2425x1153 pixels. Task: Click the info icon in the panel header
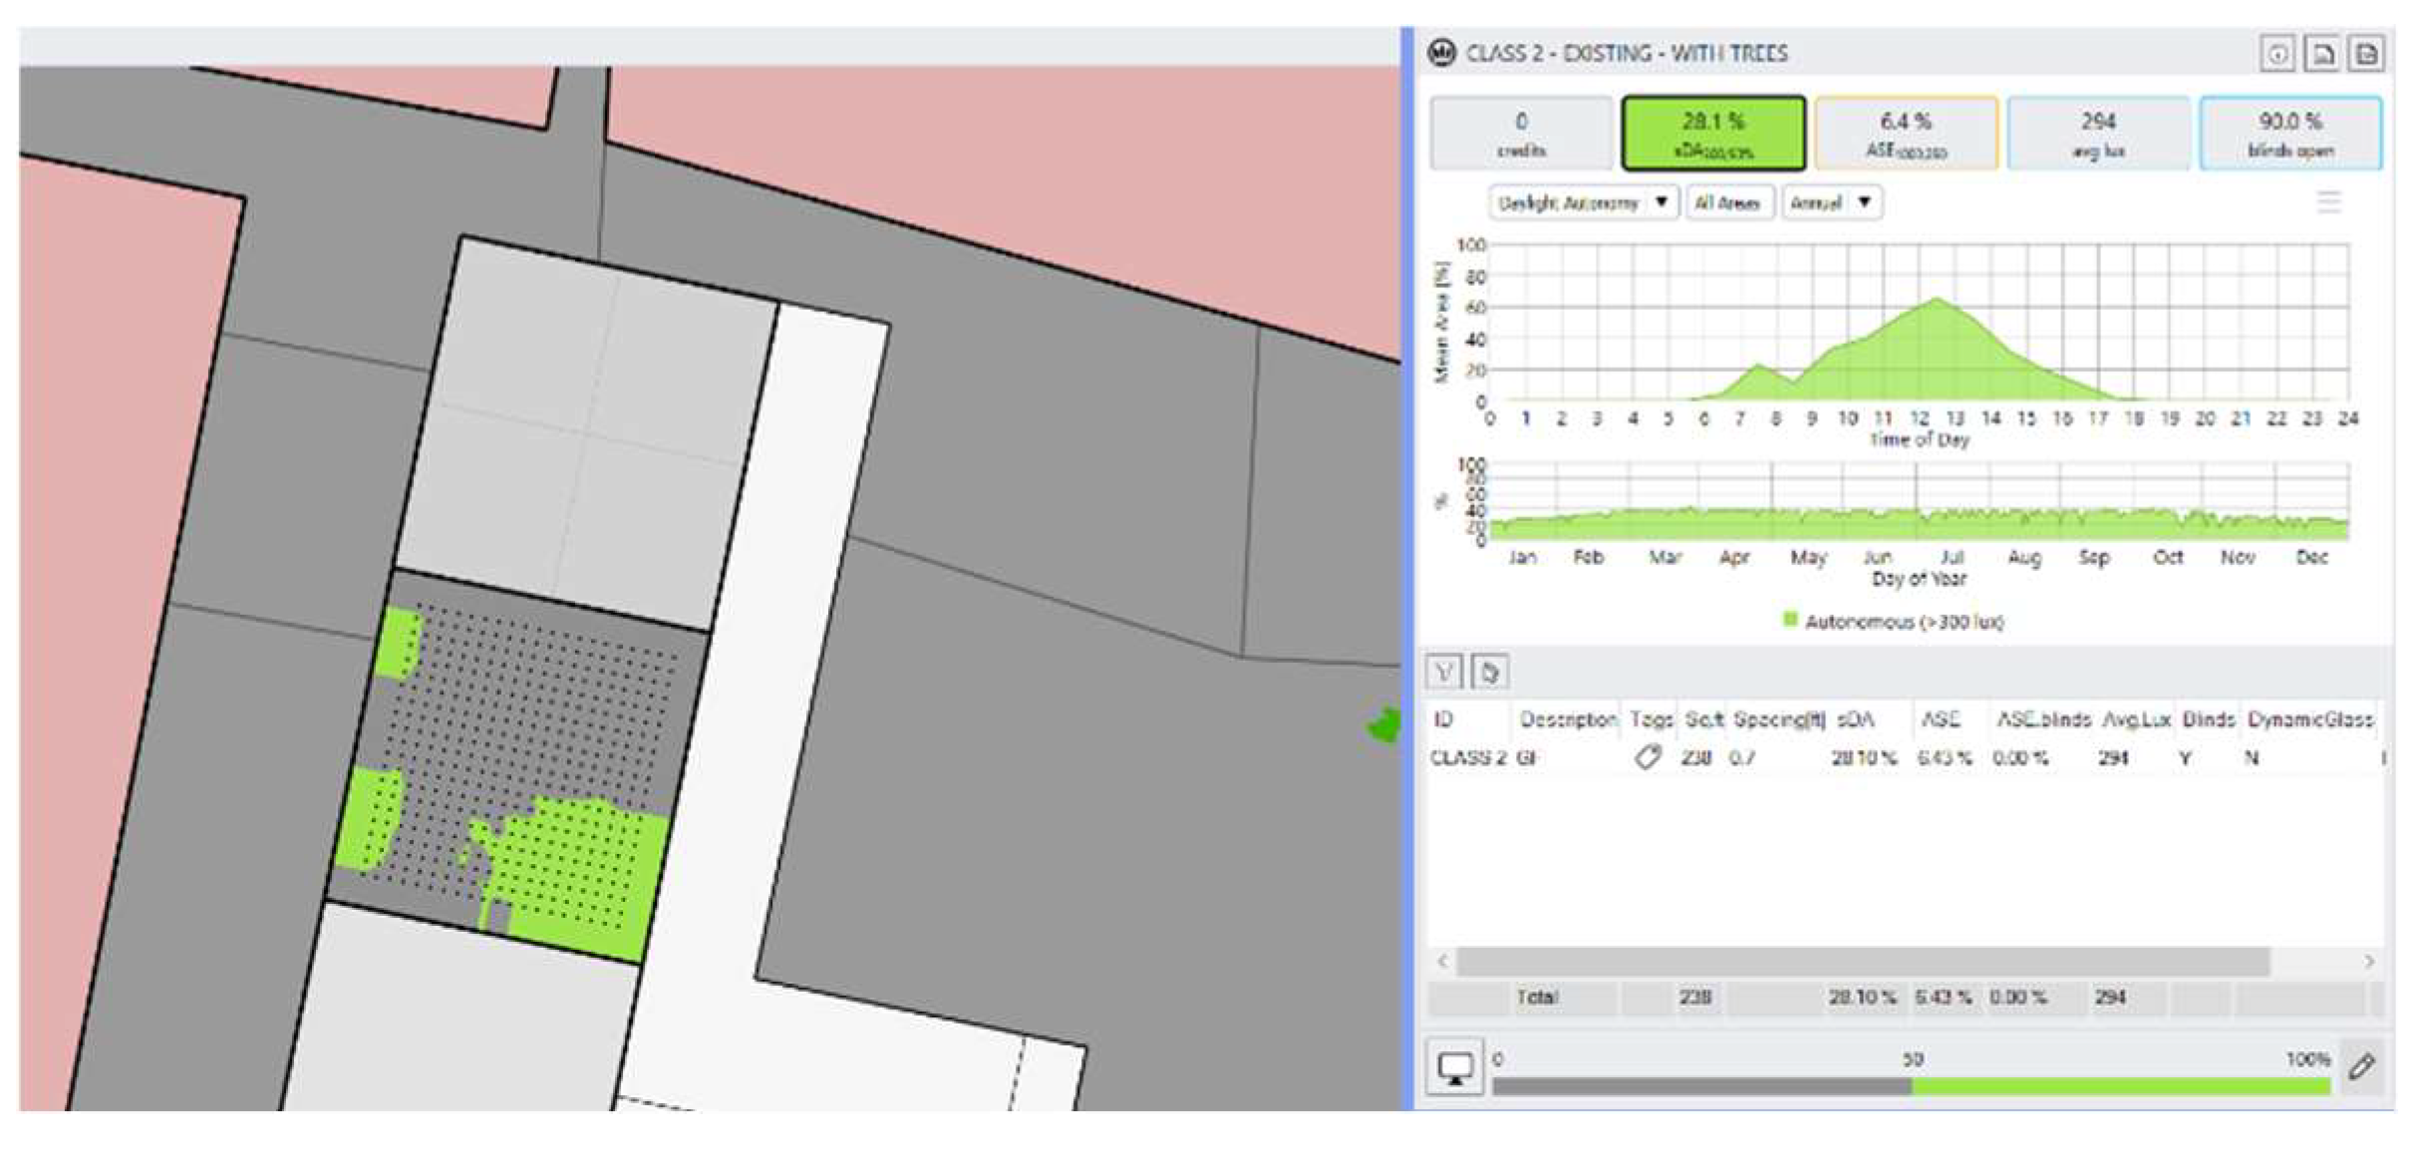(2277, 54)
